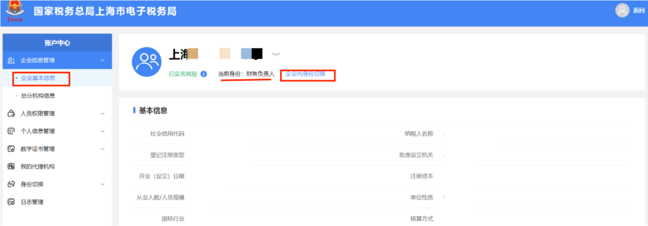Click the 核算方式 label
Image resolution: width=648 pixels, height=226 pixels.
click(x=422, y=219)
